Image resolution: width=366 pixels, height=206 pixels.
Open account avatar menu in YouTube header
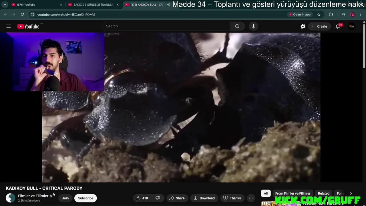(x=351, y=26)
